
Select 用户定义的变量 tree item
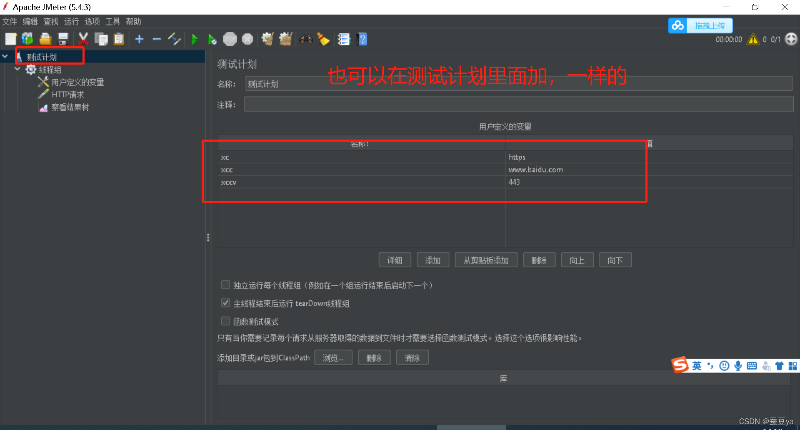77,82
